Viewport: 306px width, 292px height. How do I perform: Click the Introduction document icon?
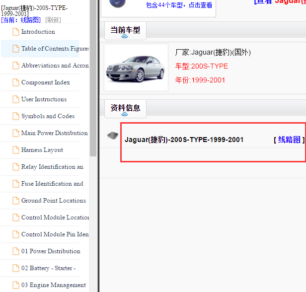tap(16, 32)
